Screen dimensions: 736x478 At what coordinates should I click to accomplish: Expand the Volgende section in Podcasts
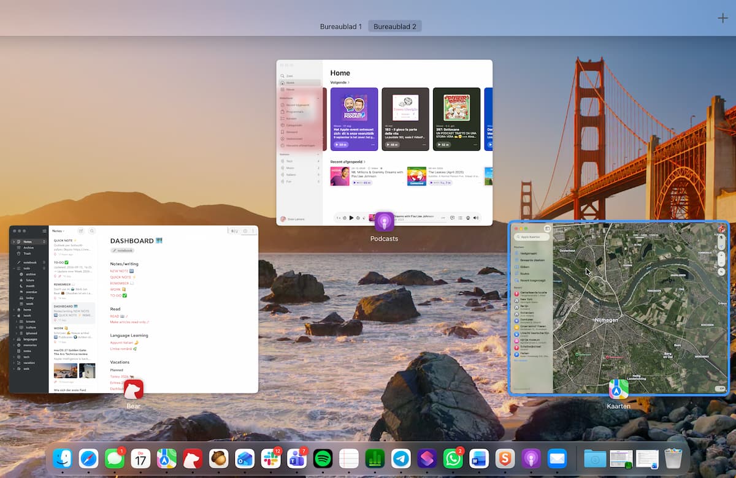click(x=340, y=82)
